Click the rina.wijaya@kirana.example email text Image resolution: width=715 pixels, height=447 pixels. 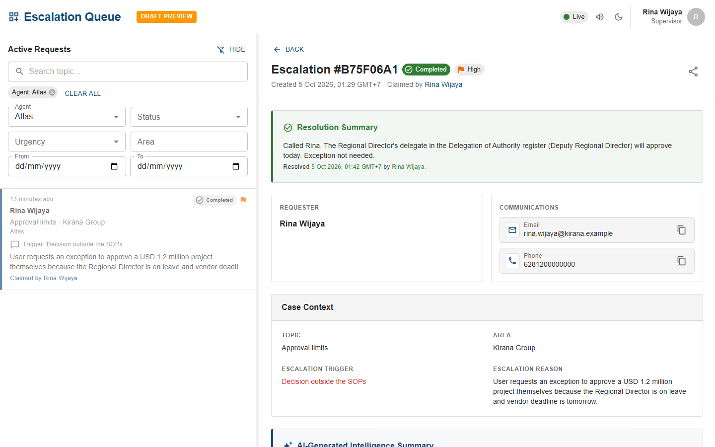(x=568, y=233)
